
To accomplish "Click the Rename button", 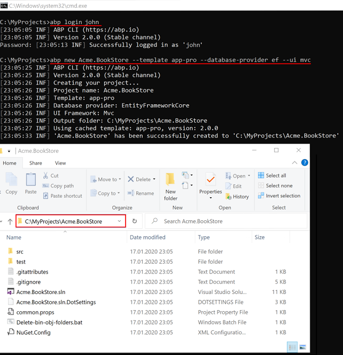I will pyautogui.click(x=141, y=194).
